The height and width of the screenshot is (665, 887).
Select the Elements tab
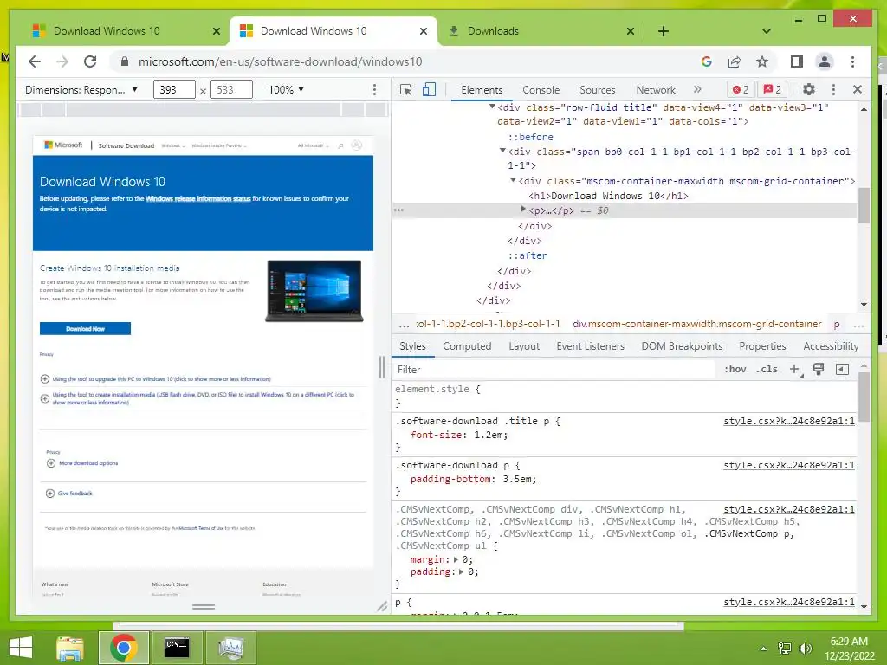tap(482, 89)
